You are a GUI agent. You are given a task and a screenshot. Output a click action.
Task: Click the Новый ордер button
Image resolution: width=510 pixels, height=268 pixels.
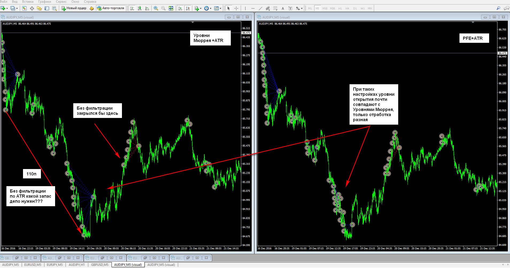(x=74, y=8)
